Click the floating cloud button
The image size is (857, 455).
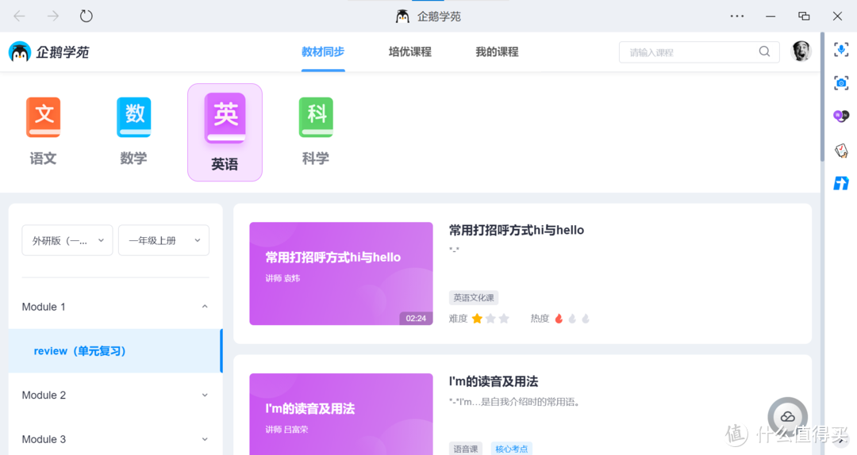tap(788, 417)
